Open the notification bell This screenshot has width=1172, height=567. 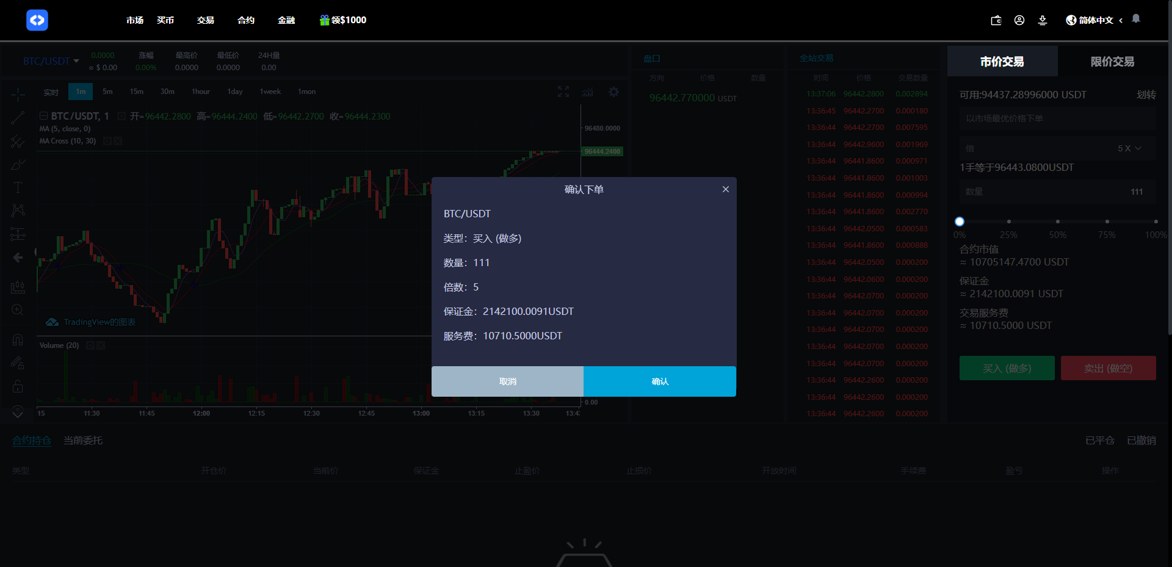[1136, 19]
